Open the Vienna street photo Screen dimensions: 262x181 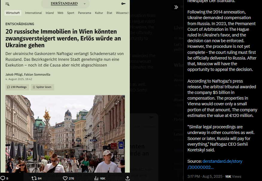pos(65,134)
